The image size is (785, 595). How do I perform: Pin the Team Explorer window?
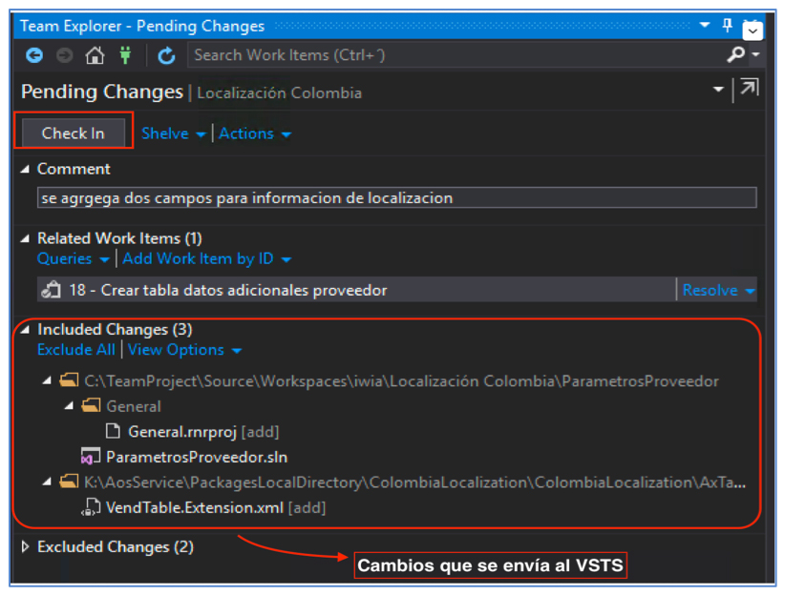(728, 25)
